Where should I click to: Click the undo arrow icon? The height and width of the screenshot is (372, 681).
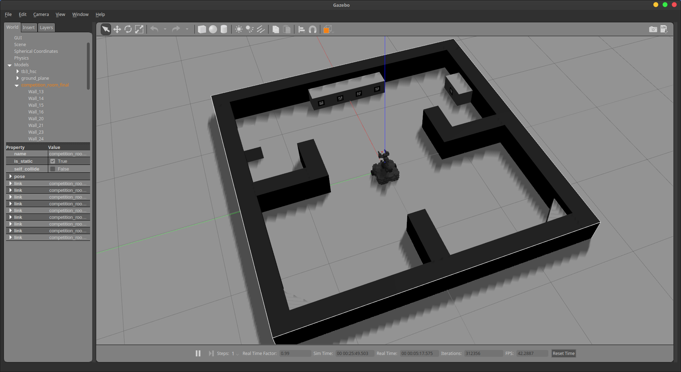coord(154,29)
